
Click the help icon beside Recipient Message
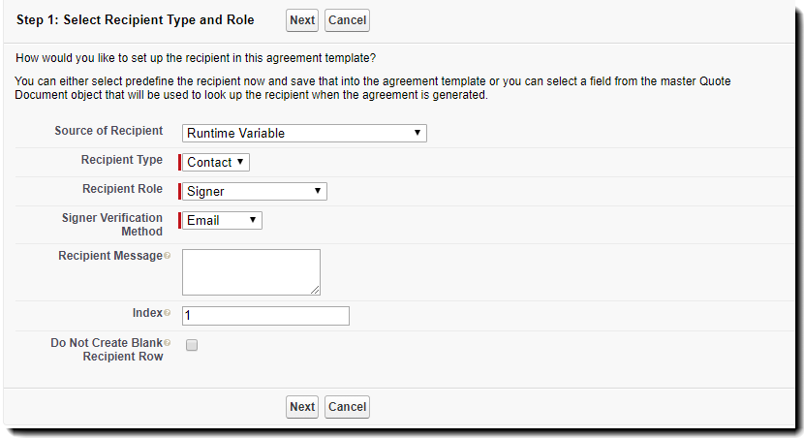(x=168, y=256)
